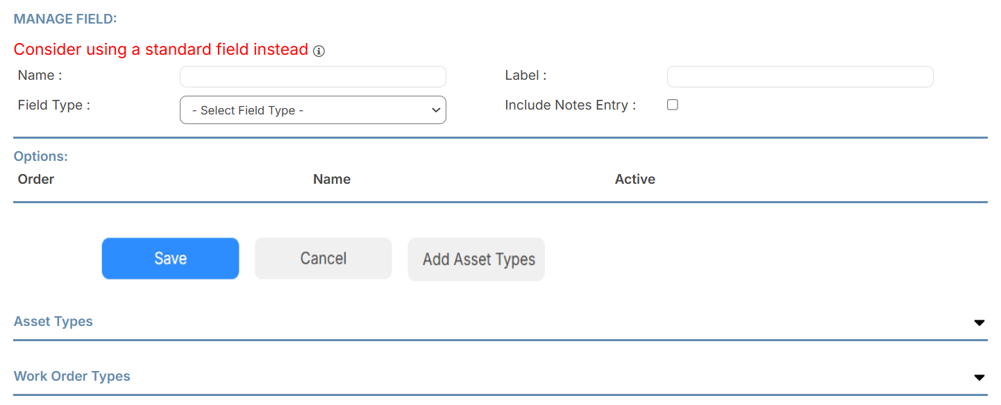Click the Name column header
The width and height of the screenshot is (1001, 405).
(331, 179)
